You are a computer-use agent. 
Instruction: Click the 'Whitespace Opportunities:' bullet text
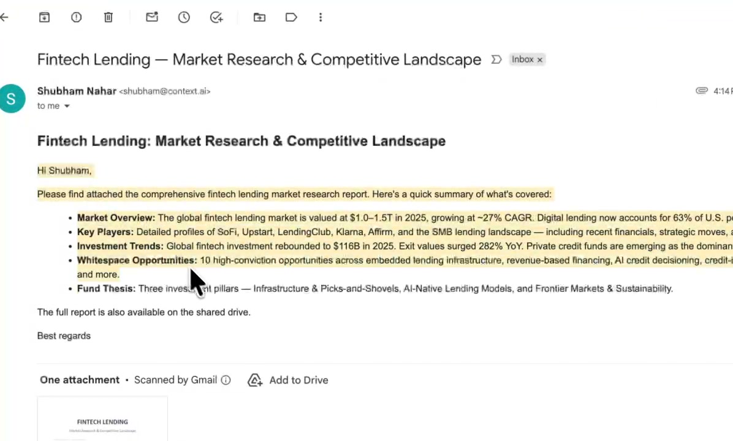tap(137, 260)
